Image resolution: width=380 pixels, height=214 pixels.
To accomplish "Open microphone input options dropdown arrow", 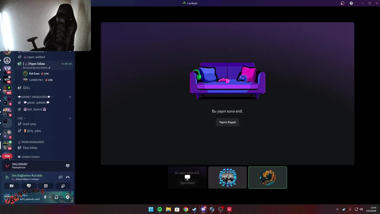I will pos(50,197).
